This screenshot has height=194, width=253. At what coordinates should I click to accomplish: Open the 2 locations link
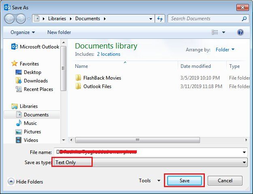(x=108, y=54)
